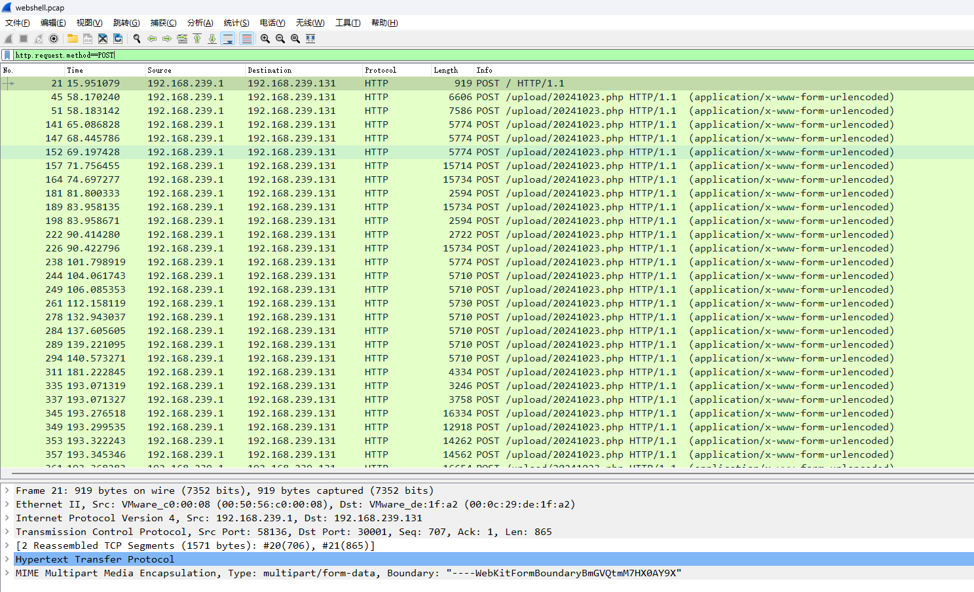Toggle auto-scroll during live capture

click(228, 39)
